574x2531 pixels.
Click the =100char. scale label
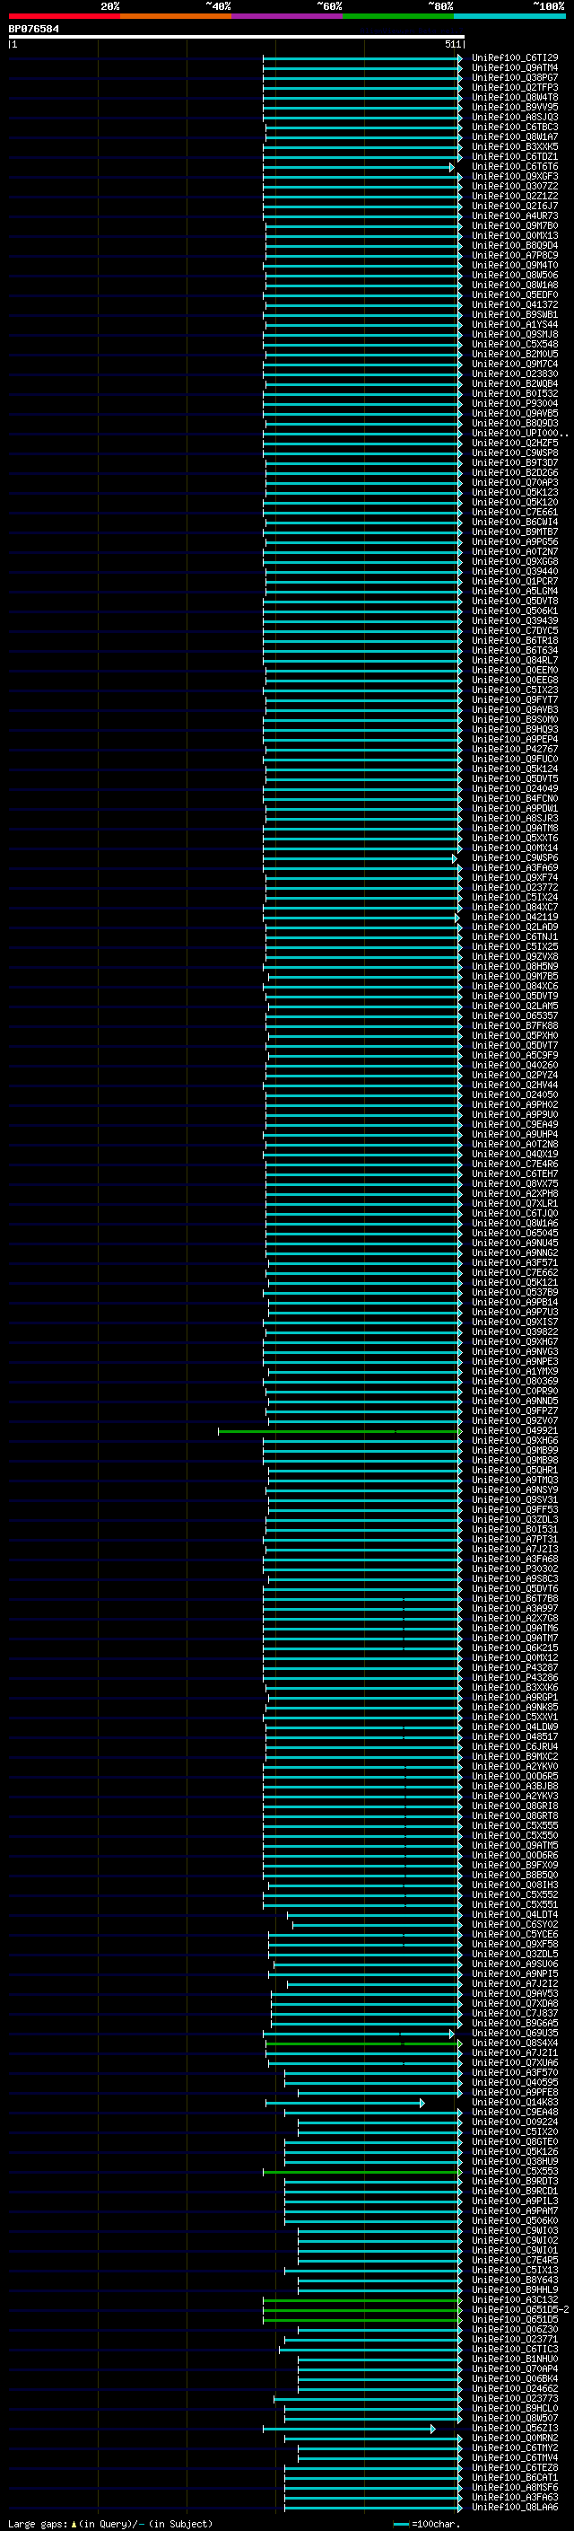[436, 2523]
